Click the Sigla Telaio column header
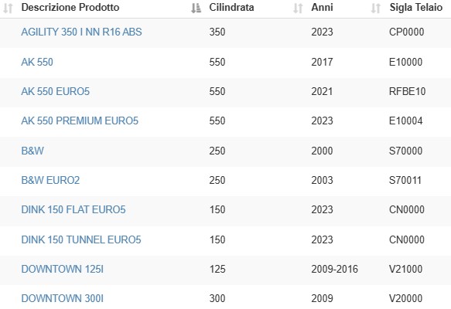This screenshot has height=309, width=451. coord(416,7)
